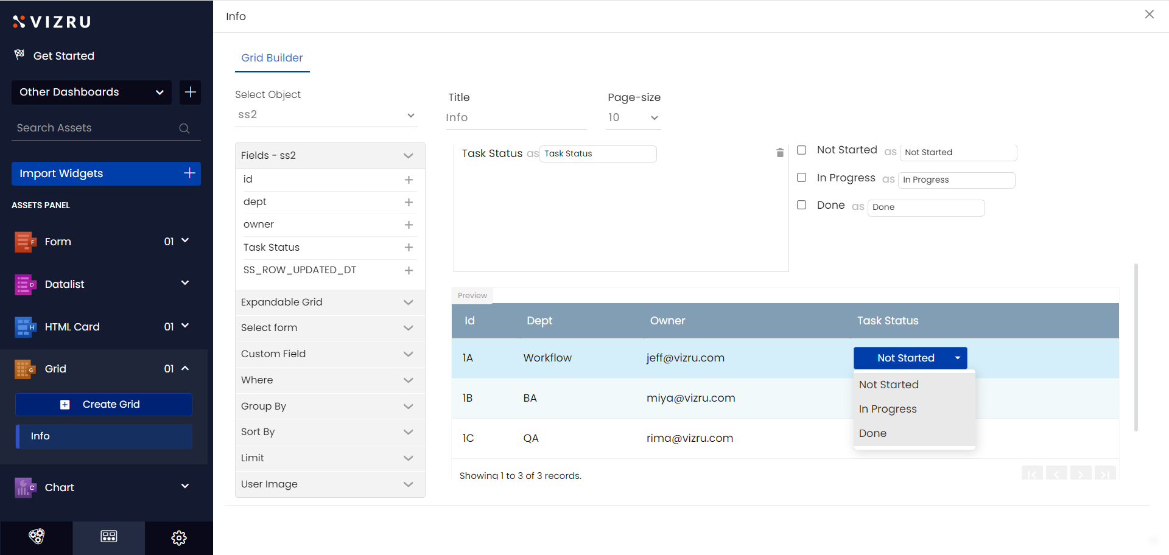Click the palette icon in bottom bar

tap(37, 537)
